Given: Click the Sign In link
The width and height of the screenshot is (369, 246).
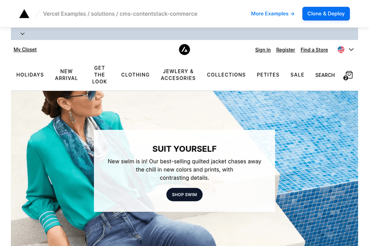Looking at the screenshot, I should [263, 50].
